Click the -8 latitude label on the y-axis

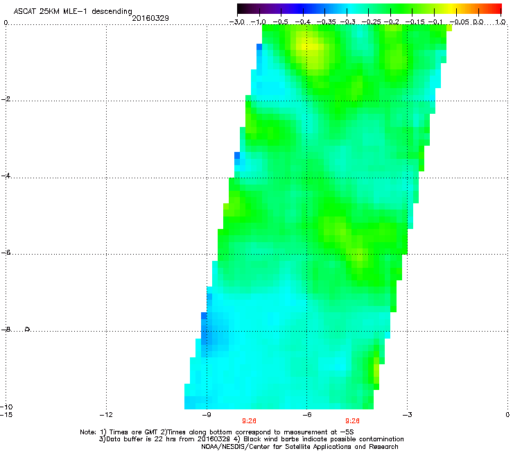pos(6,330)
